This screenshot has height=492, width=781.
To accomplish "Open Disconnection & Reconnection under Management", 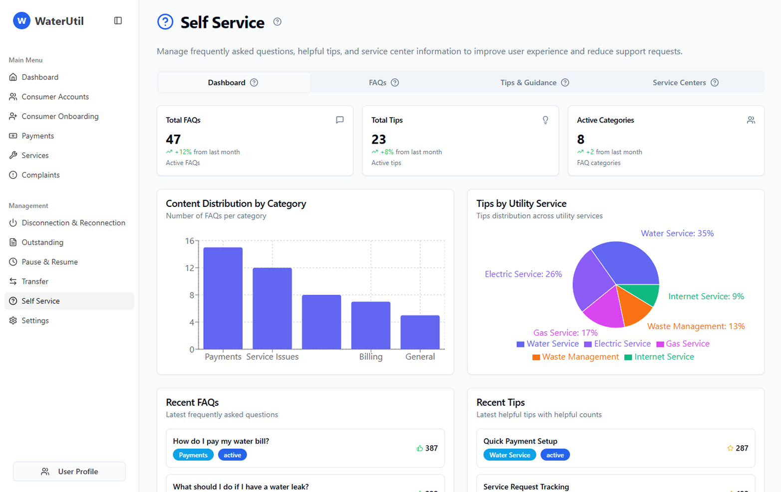I will pyautogui.click(x=73, y=223).
